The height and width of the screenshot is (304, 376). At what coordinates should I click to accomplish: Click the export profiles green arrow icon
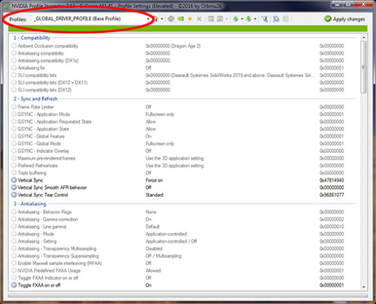tap(236, 19)
